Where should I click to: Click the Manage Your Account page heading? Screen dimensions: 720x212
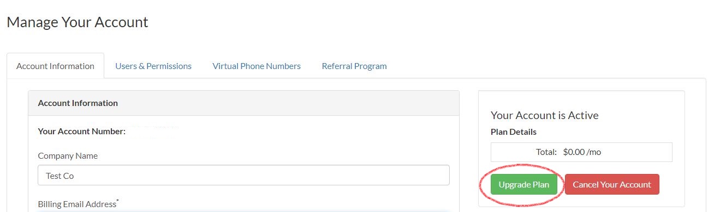(78, 22)
